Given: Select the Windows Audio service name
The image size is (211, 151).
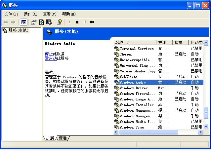Looking at the screenshot, I should (133, 82).
